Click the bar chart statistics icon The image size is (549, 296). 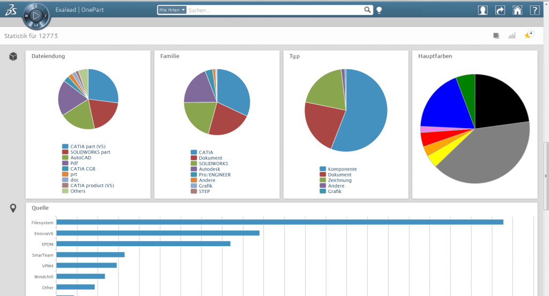tap(512, 35)
